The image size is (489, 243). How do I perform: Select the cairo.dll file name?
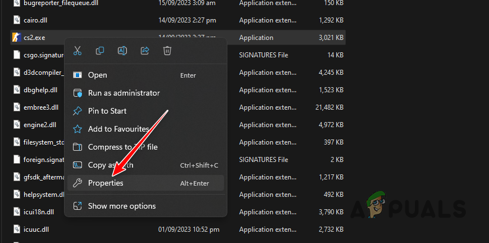point(35,20)
